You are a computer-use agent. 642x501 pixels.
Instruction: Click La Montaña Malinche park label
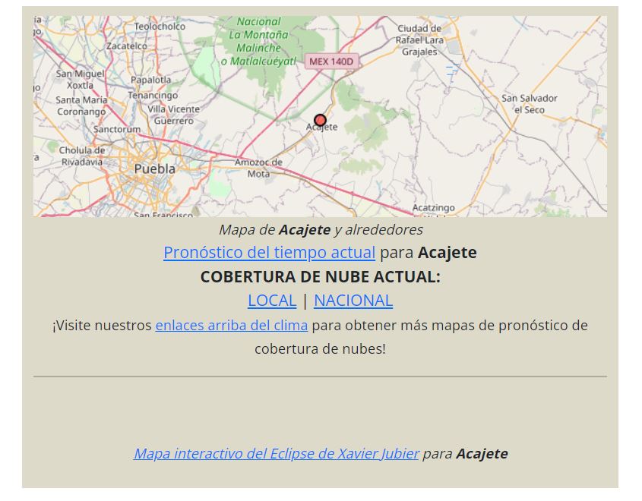pos(258,42)
